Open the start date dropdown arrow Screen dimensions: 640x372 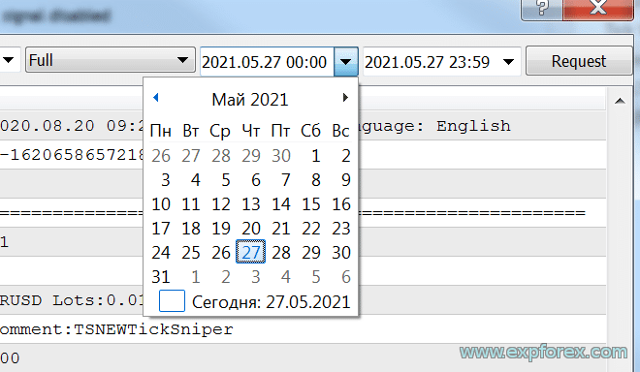[x=346, y=62]
